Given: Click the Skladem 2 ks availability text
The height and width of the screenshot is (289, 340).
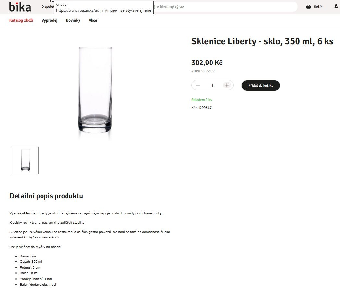Looking at the screenshot, I should pyautogui.click(x=201, y=100).
